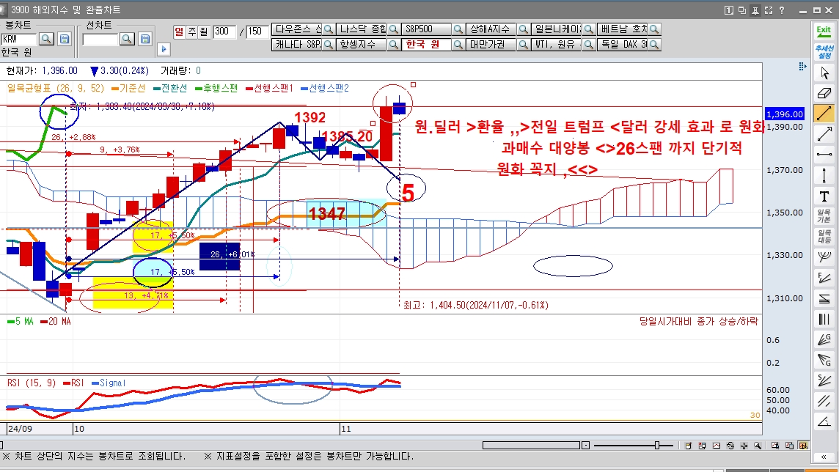Screen dimensions: 839x472
Task: Click the Exit icon in right toolbar
Action: 824,31
